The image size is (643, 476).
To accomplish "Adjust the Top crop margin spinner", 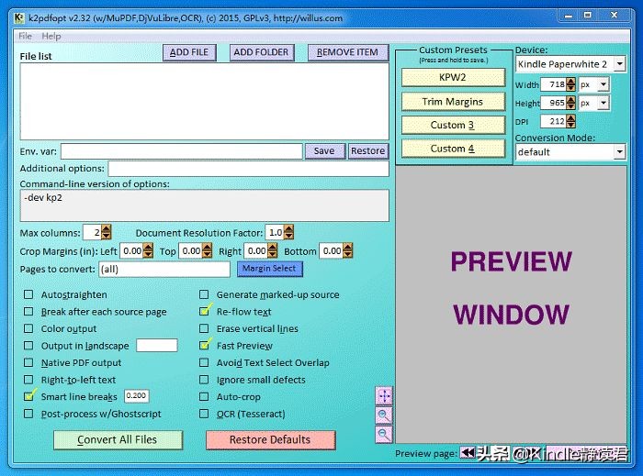I will 207,251.
